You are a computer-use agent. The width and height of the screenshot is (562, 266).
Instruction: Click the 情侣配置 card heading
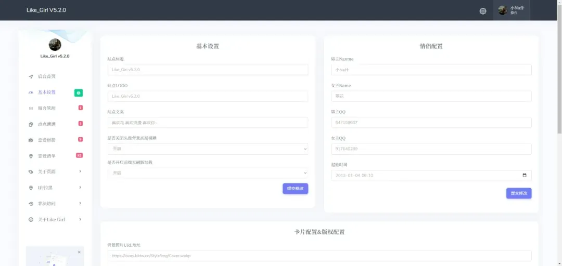point(431,46)
